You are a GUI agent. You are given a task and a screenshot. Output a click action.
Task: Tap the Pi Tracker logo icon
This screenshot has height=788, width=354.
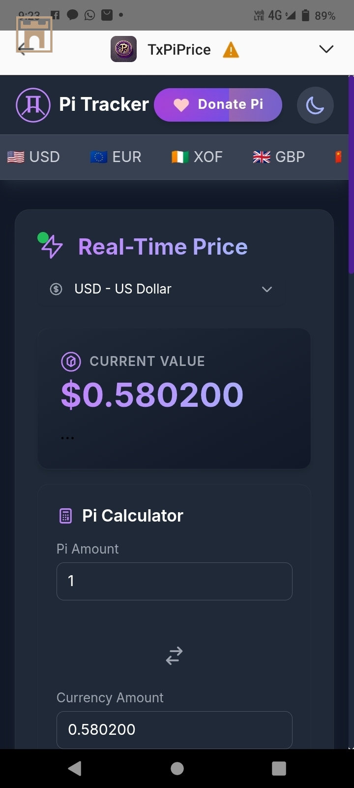pos(33,105)
